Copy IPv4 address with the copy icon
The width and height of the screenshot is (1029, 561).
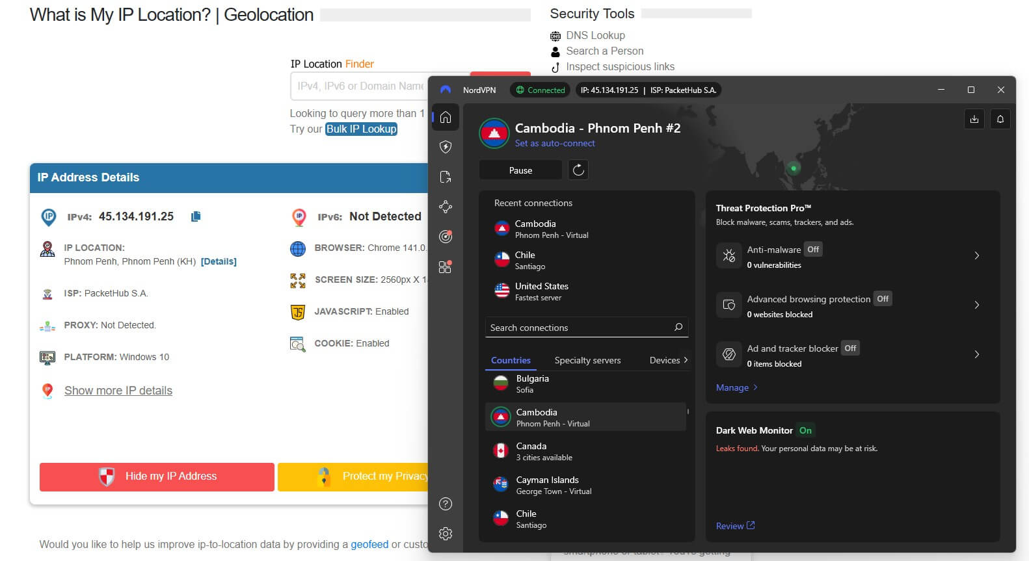pos(196,216)
